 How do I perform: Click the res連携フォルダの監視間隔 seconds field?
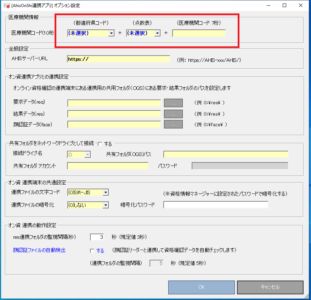(x=97, y=237)
